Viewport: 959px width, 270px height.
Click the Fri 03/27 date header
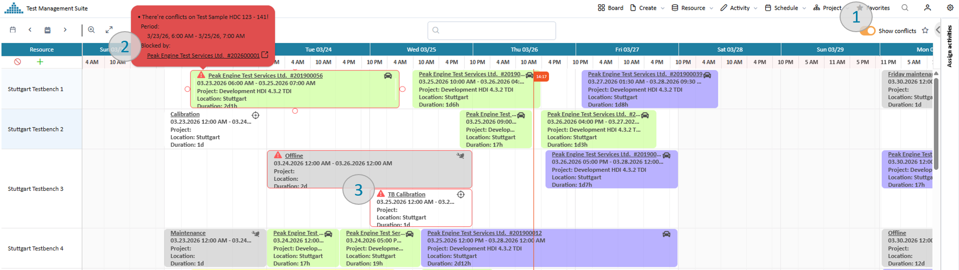627,49
